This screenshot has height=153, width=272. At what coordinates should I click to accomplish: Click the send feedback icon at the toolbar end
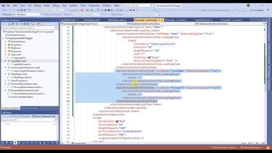click(x=268, y=10)
